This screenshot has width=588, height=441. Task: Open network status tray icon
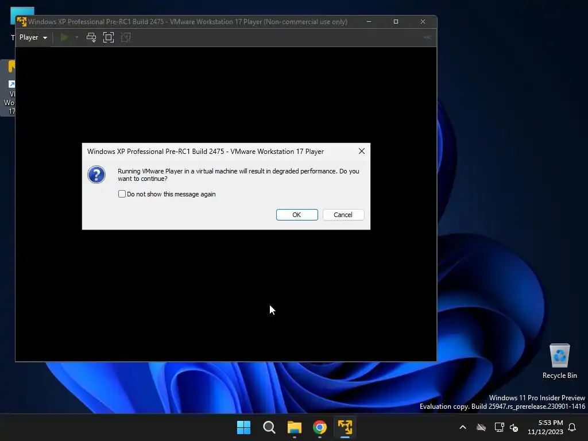[x=499, y=427]
